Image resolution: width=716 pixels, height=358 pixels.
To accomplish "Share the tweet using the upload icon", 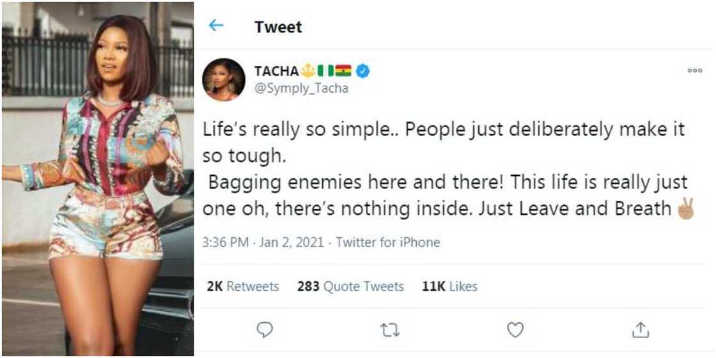I will [x=640, y=329].
